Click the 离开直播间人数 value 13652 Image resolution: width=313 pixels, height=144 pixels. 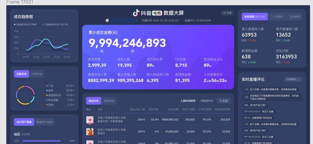pyautogui.click(x=283, y=35)
